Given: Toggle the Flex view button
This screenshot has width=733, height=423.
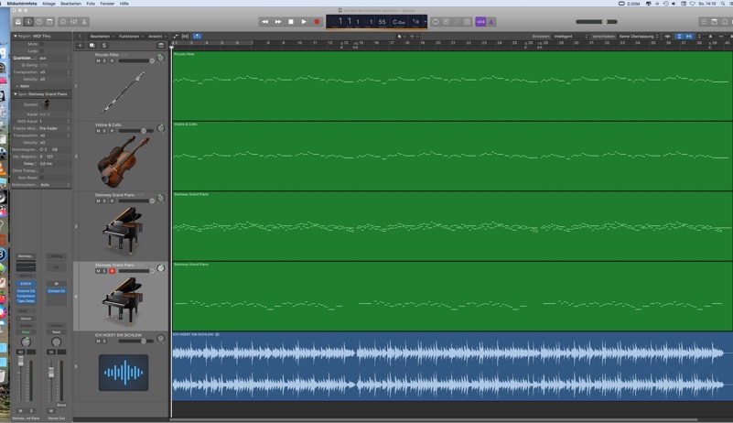Looking at the screenshot, I should [186, 36].
